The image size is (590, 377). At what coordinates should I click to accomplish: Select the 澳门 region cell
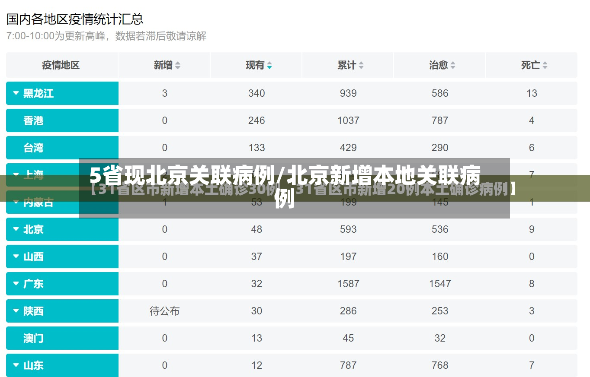(x=62, y=338)
